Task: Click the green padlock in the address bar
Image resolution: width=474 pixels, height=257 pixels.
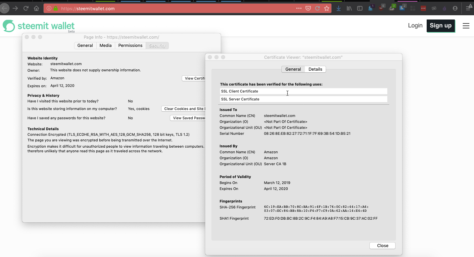Action: coord(55,9)
